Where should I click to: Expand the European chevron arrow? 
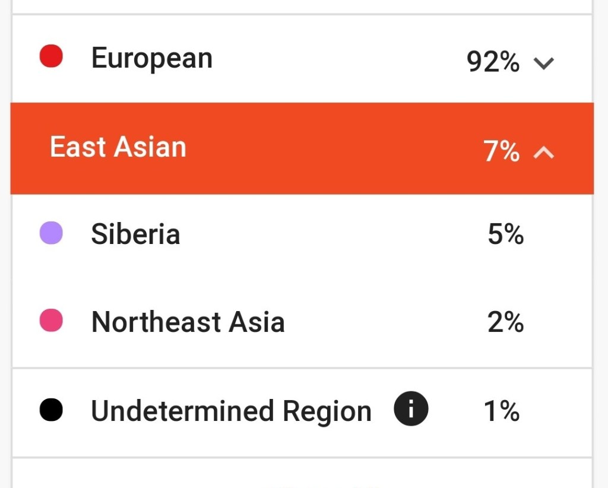click(544, 62)
